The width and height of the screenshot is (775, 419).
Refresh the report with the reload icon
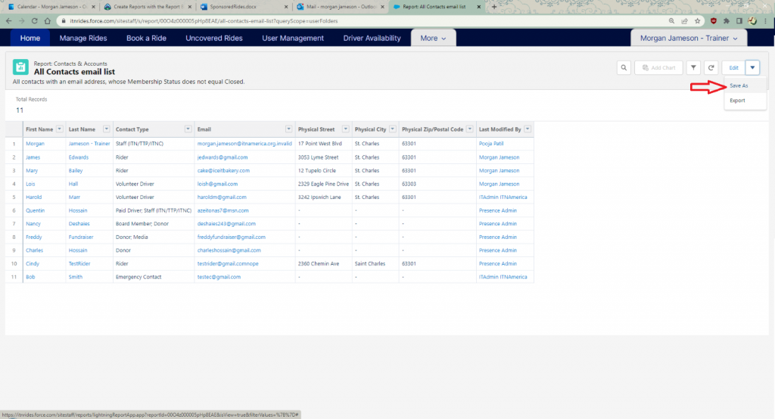click(x=711, y=67)
